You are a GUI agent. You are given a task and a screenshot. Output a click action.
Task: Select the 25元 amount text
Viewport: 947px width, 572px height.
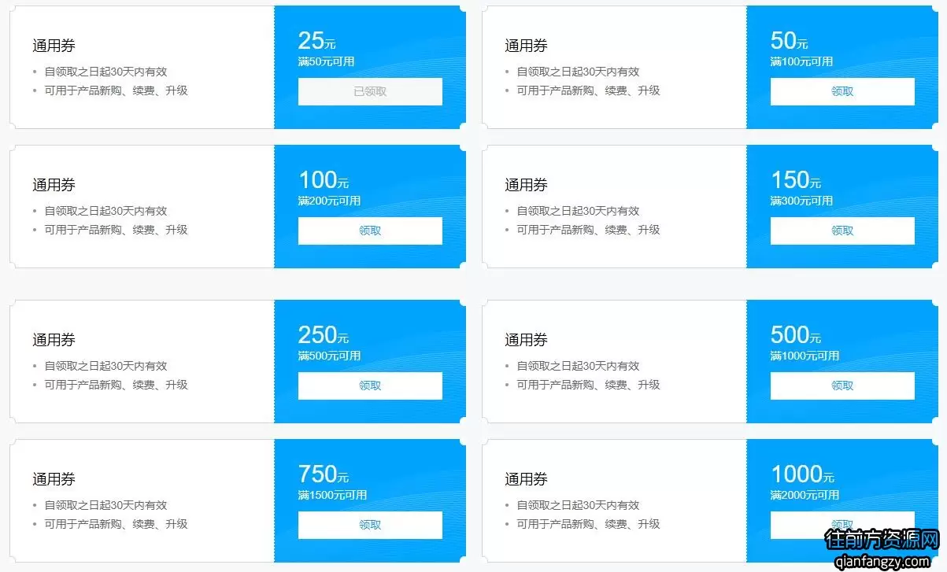point(317,41)
